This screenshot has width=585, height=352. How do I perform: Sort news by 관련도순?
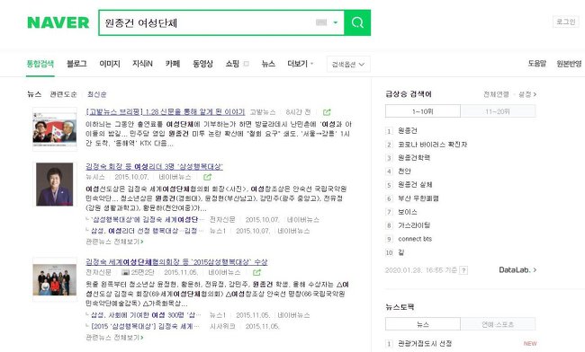coord(63,94)
